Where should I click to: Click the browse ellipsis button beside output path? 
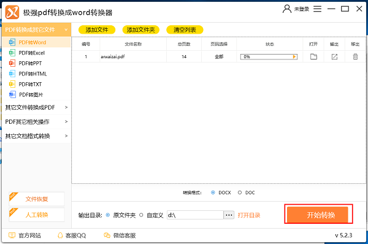(229, 215)
